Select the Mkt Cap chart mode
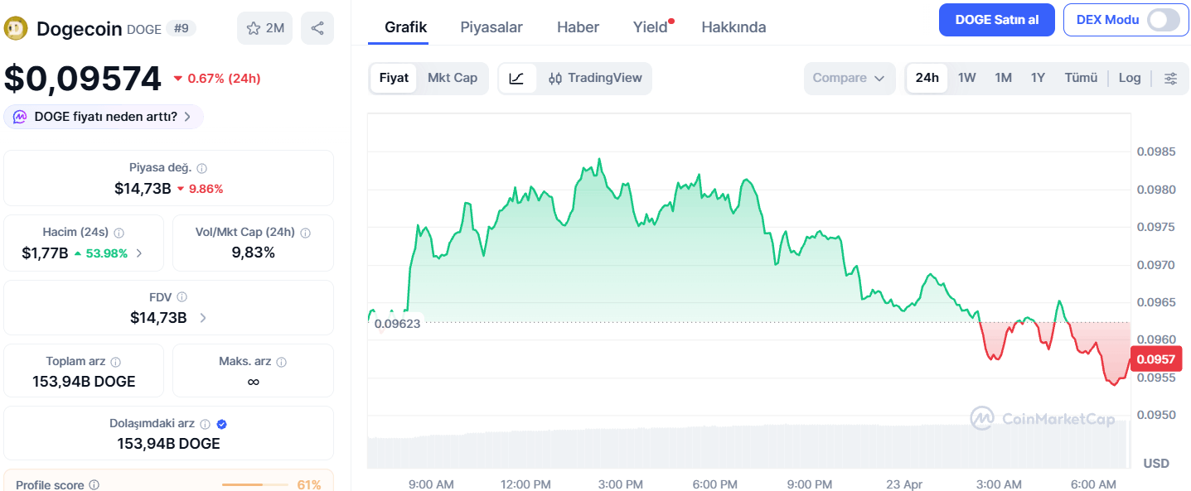This screenshot has width=1191, height=491. point(453,78)
